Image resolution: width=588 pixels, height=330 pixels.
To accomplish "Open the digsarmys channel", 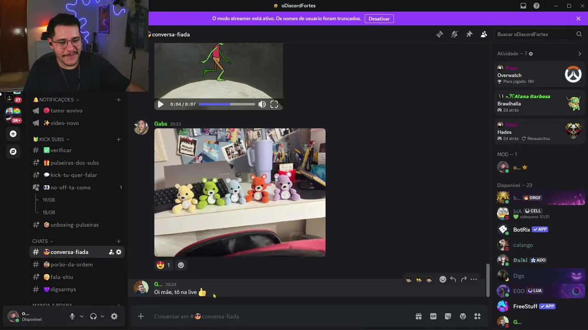I will click(77, 289).
